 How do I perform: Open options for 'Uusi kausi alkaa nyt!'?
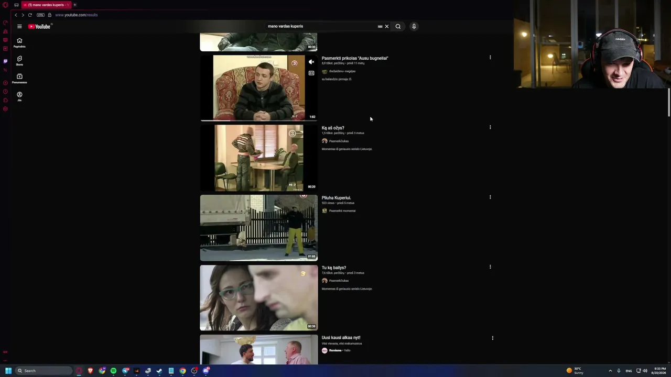[492, 338]
